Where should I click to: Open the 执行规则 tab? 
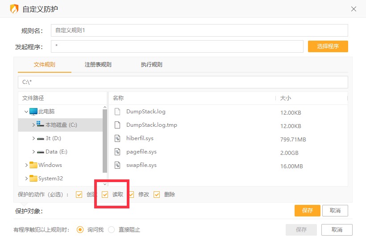(x=152, y=65)
